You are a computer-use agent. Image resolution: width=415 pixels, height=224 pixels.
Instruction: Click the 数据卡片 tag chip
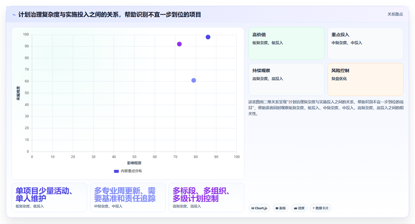tap(321, 208)
